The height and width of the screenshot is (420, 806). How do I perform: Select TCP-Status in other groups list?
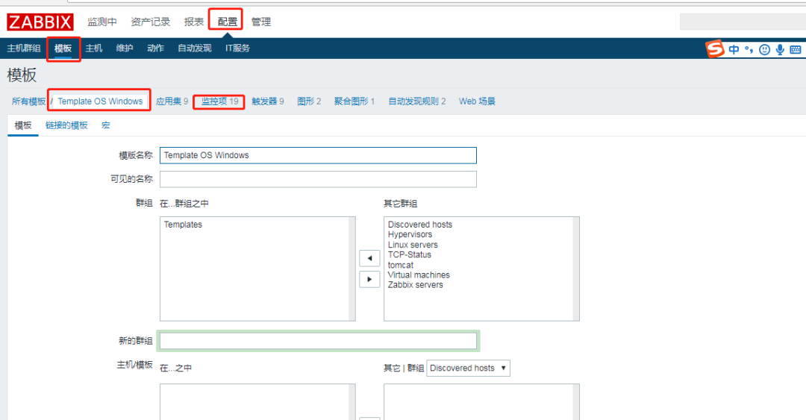[x=410, y=254]
